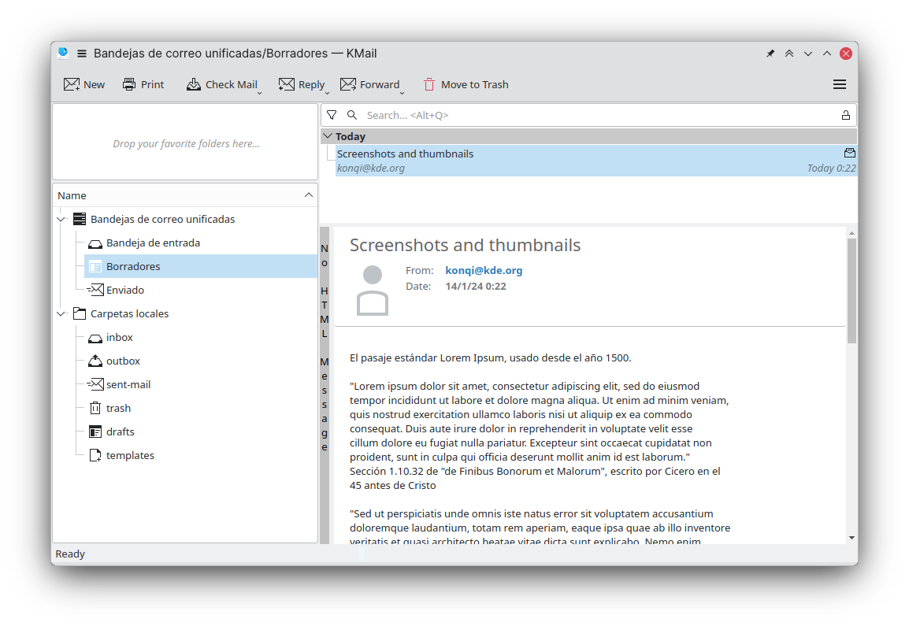Image resolution: width=909 pixels, height=626 pixels.
Task: Click the New message envelope icon
Action: (72, 84)
